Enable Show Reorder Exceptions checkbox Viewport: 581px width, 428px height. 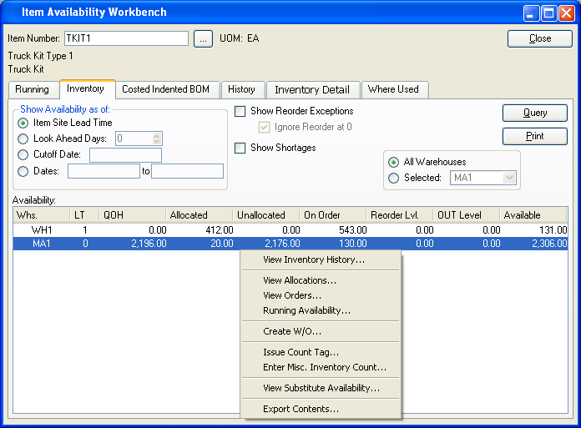pos(240,111)
